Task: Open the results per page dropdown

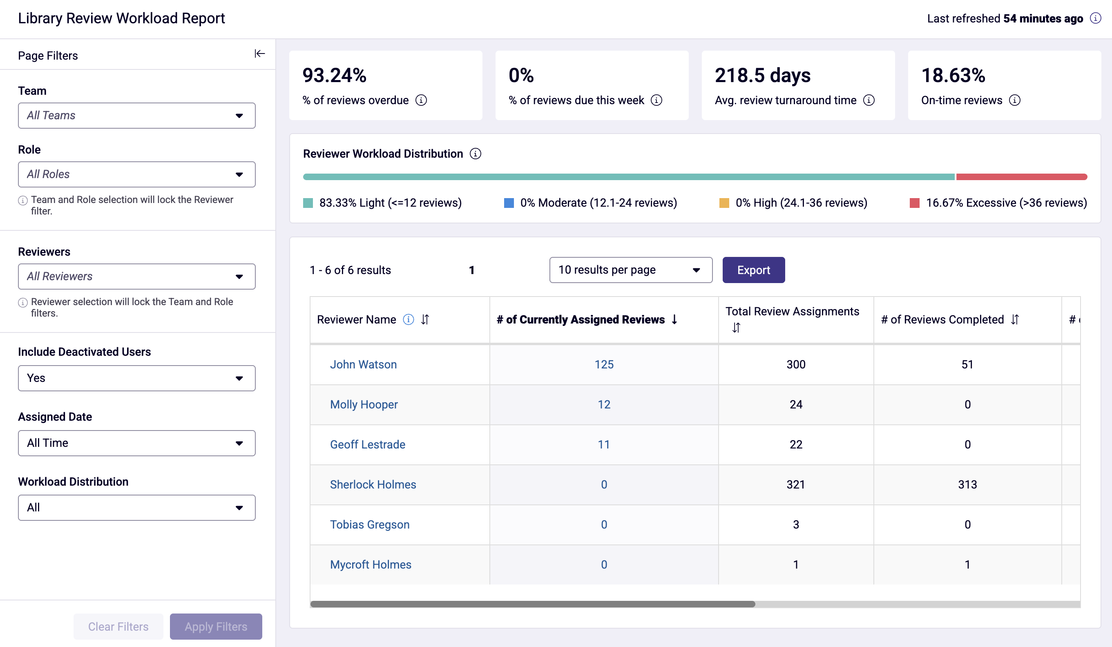Action: tap(631, 270)
